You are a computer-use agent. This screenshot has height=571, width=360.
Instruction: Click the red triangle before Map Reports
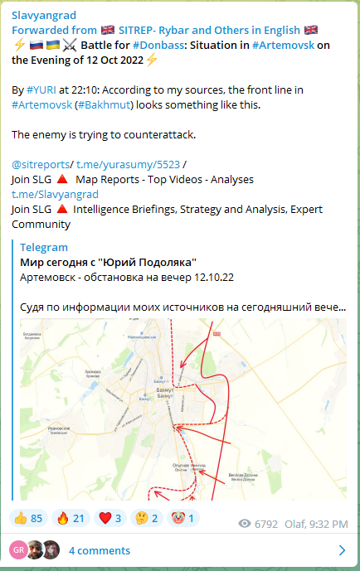click(62, 179)
